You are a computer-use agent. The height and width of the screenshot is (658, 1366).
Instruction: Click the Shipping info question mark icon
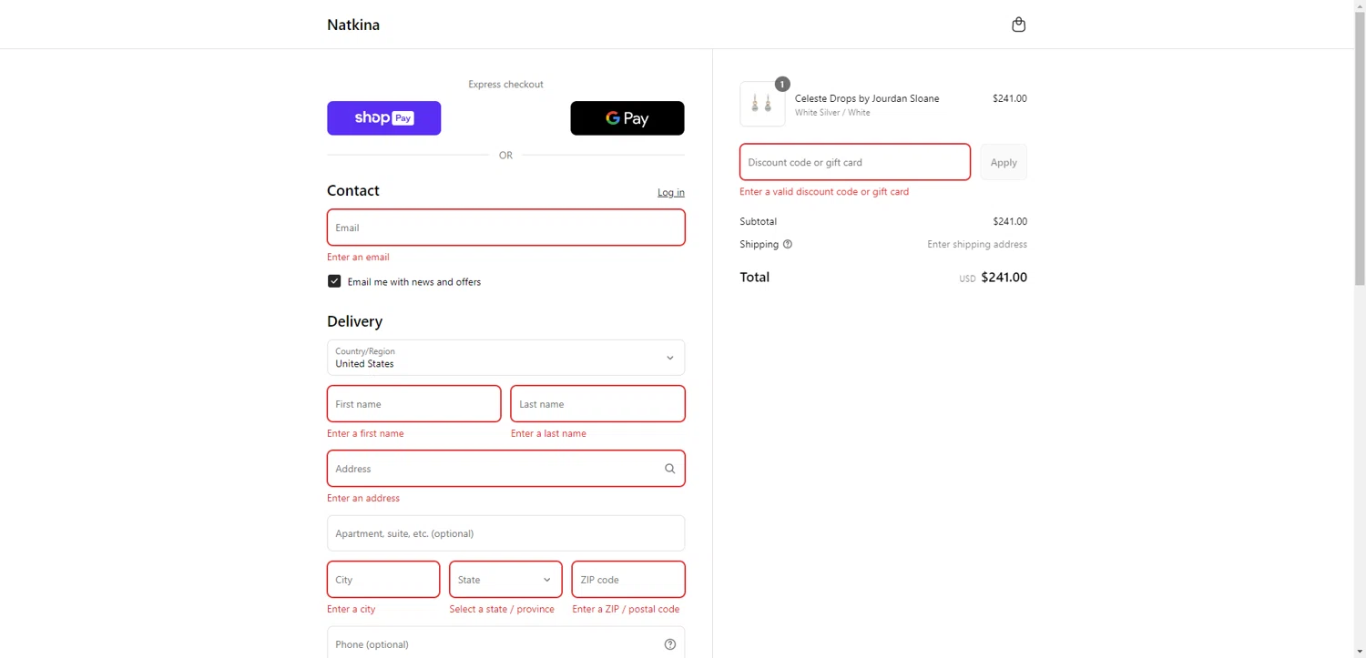click(x=788, y=244)
